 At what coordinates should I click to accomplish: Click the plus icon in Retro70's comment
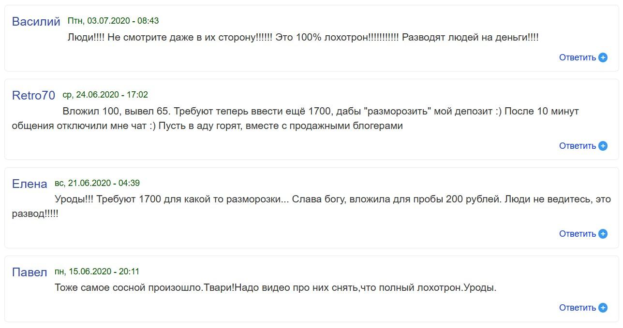coord(603,146)
